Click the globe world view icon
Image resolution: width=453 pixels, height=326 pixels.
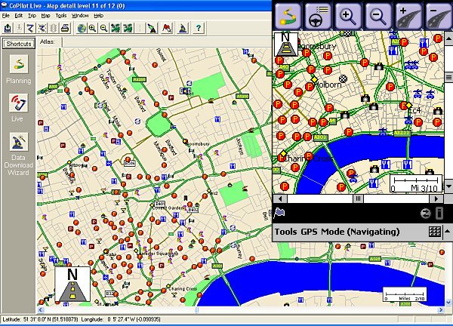[x=82, y=28]
